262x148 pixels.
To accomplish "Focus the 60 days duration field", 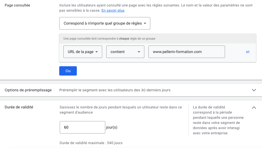I will 82,127.
